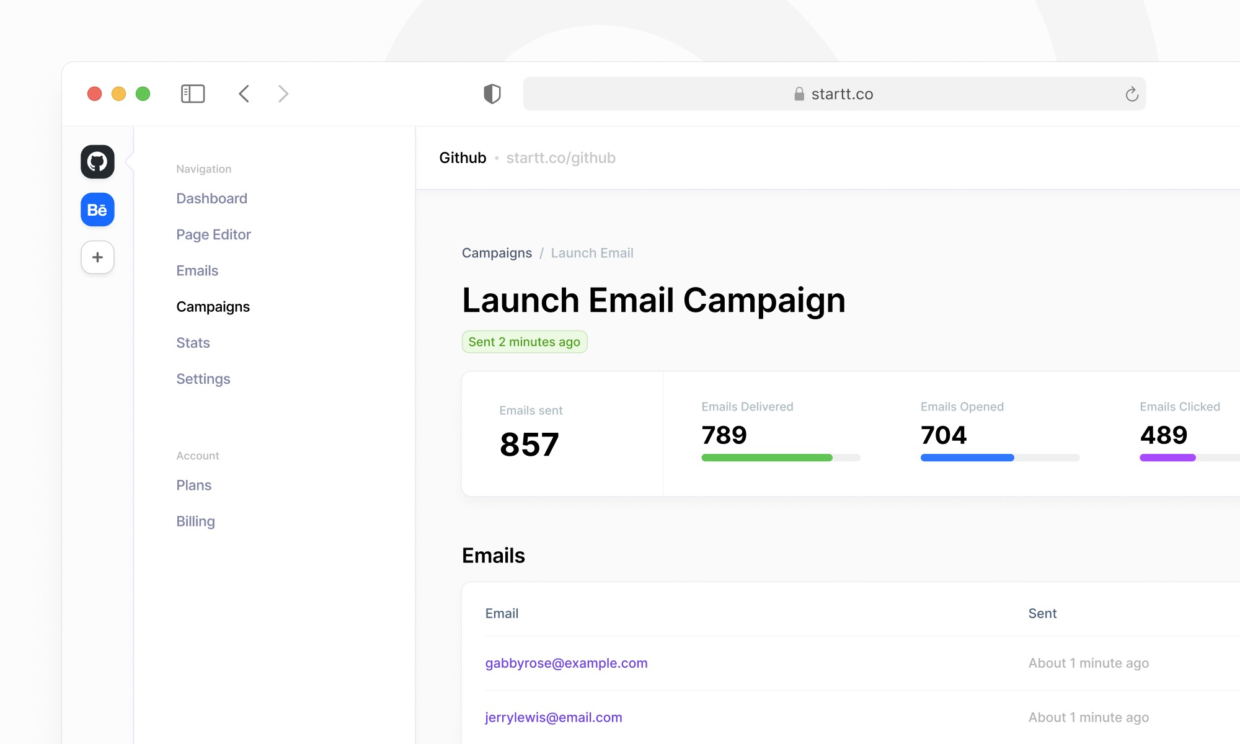Click the Emails Opened blue progress bar
This screenshot has width=1240, height=744.
pos(1000,458)
